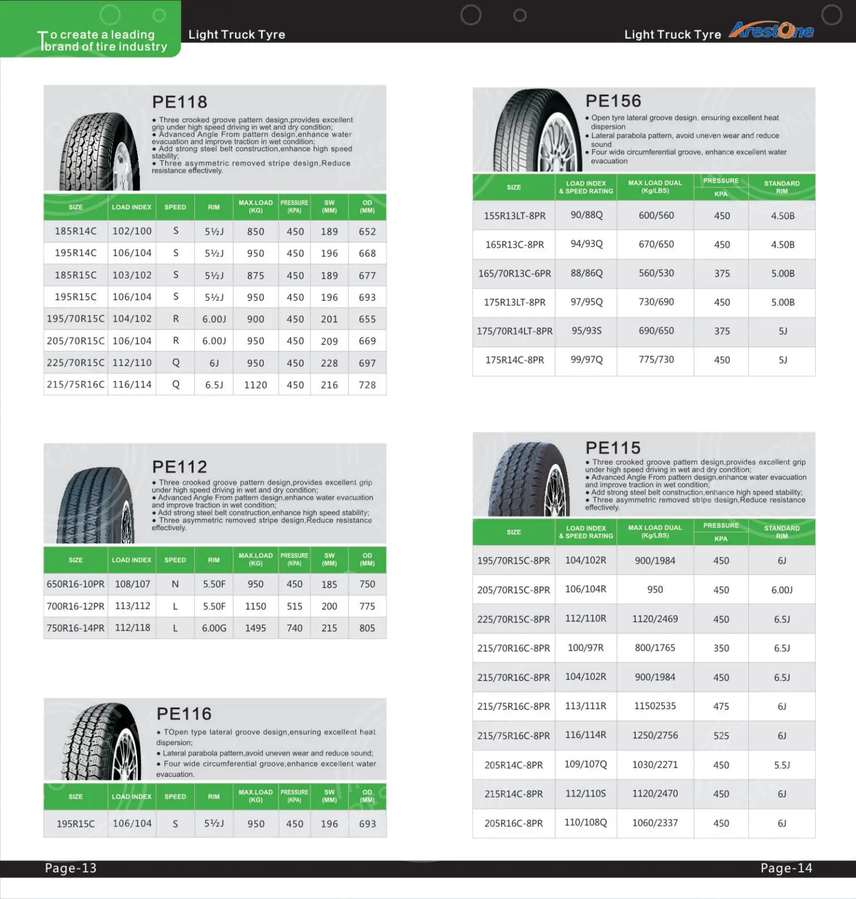Select size cell 195R14C
Image resolution: width=856 pixels, height=899 pixels.
coord(75,253)
